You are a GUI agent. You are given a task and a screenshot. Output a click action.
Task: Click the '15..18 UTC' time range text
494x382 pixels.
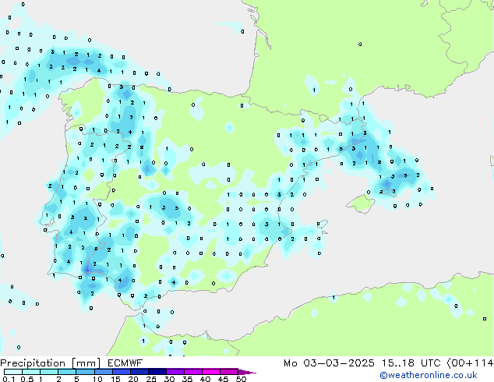[x=411, y=363]
